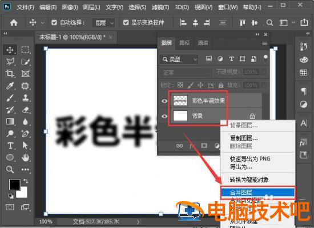Toggle Quick Mask mode
Viewport: 314px width, 228px height.
click(x=10, y=207)
